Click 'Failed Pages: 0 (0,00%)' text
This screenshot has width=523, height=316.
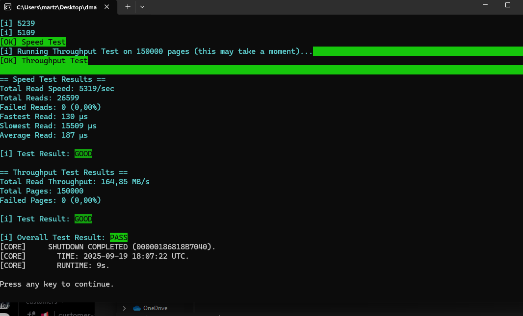[x=51, y=200]
